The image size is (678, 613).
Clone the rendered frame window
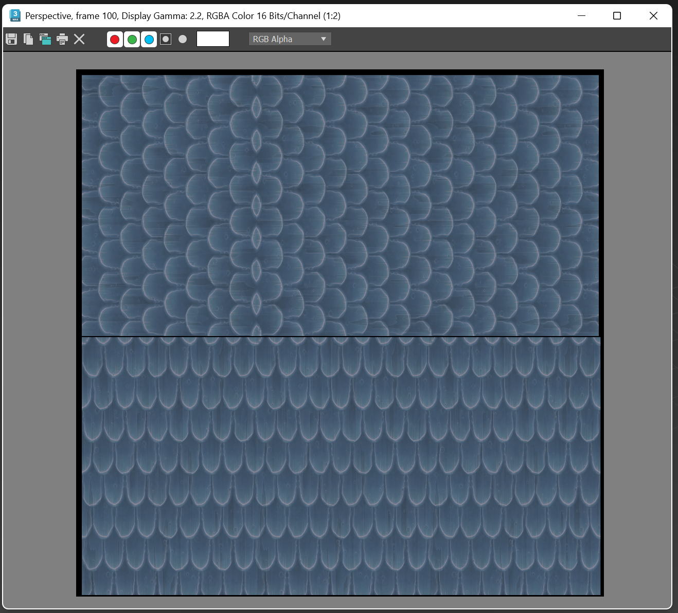45,39
